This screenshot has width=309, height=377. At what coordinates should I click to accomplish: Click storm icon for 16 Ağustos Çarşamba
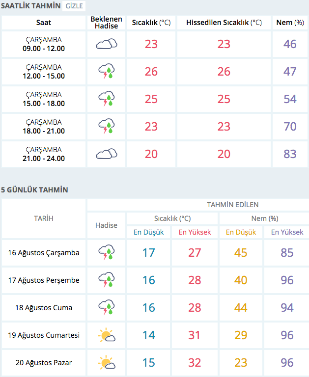coord(106,253)
